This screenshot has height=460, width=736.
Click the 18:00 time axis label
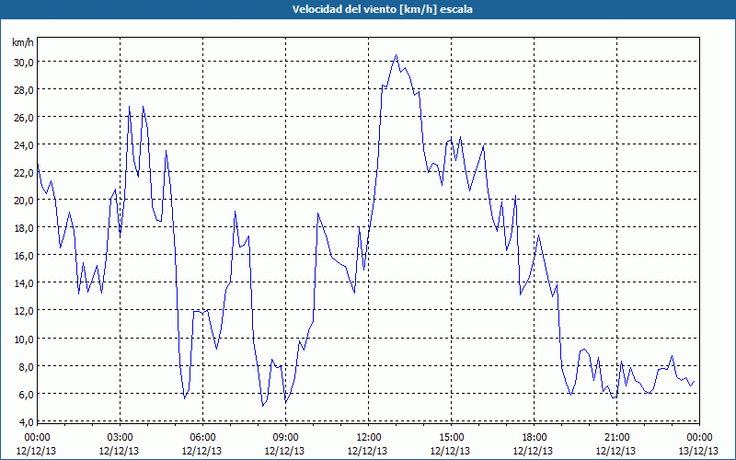coord(535,437)
